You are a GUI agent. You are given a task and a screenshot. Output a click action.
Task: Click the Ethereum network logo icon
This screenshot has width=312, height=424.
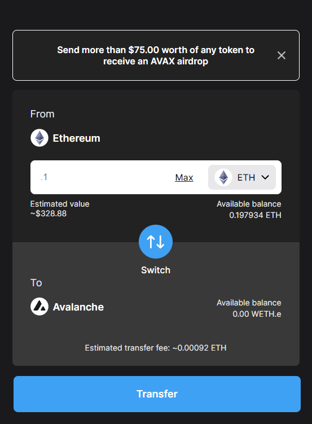pos(39,138)
